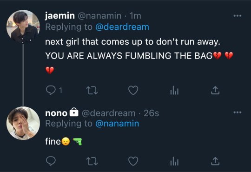Viewport: 251px width, 172px height.
Task: Retweet jaemin's tweet
Action: click(92, 90)
